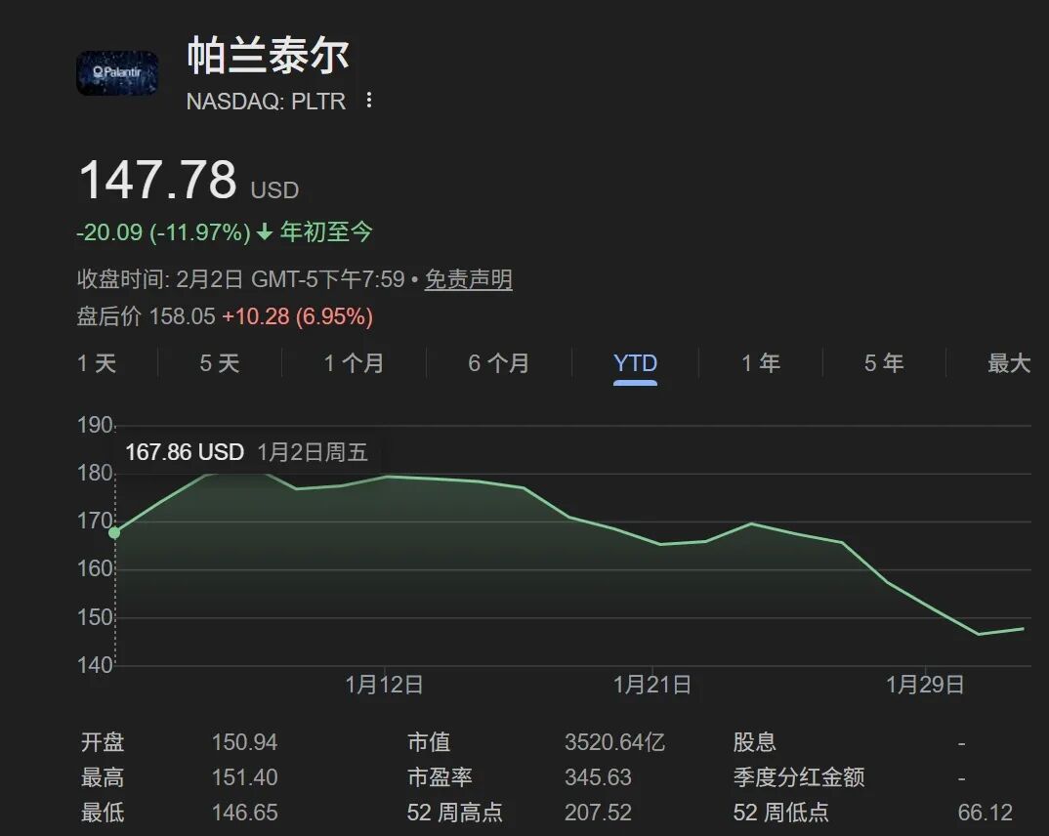Screen dimensions: 1049x836
Task: Click the 开盘 value 150.94
Action: tap(244, 742)
